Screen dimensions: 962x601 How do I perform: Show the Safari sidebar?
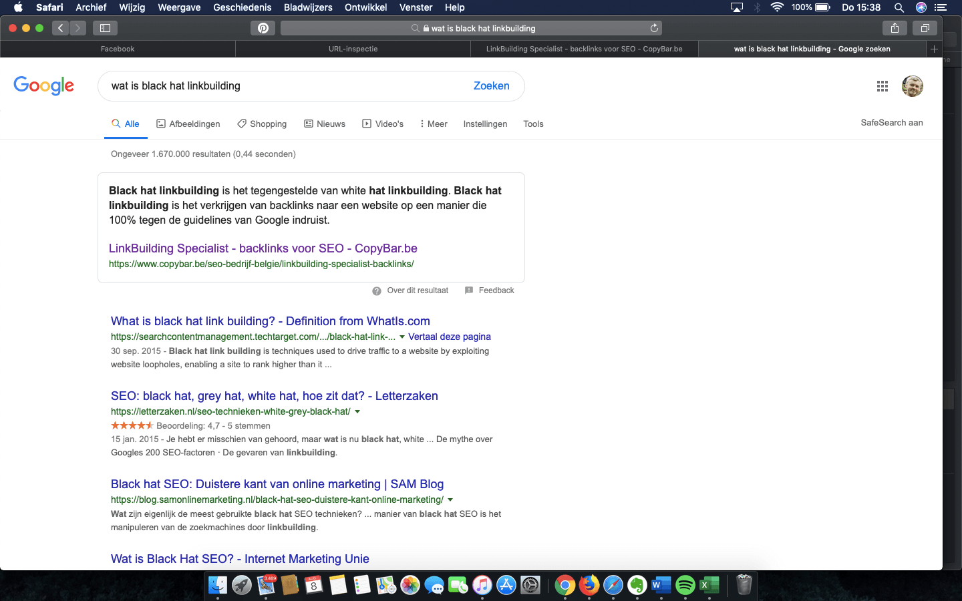[x=105, y=28]
